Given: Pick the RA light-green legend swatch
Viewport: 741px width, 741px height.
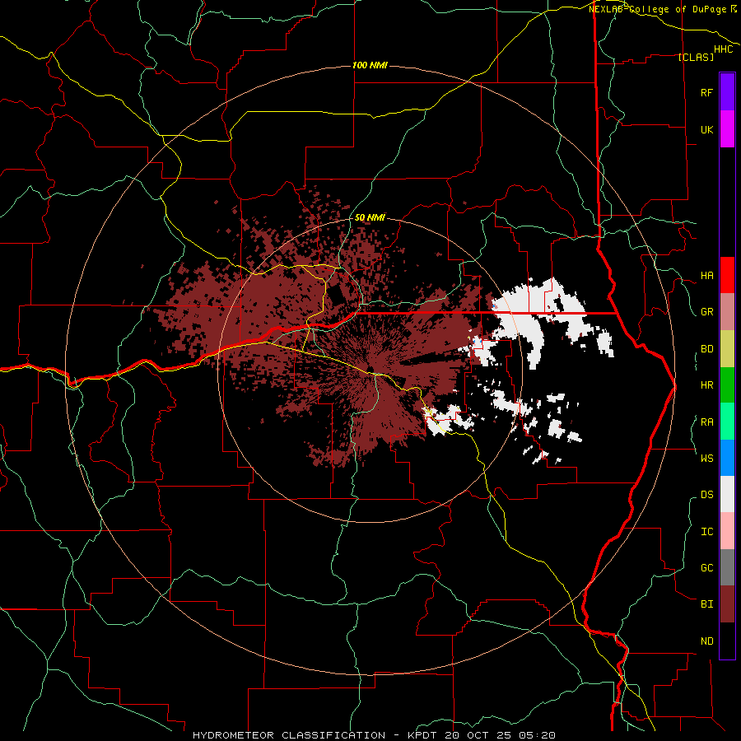Looking at the screenshot, I should [x=727, y=422].
